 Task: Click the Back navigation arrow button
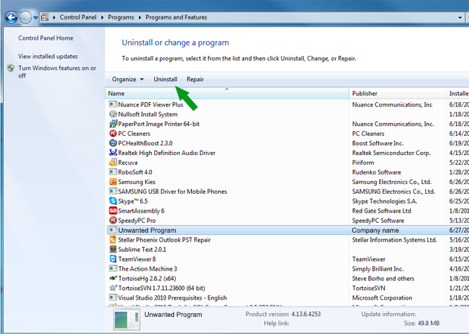[x=11, y=17]
